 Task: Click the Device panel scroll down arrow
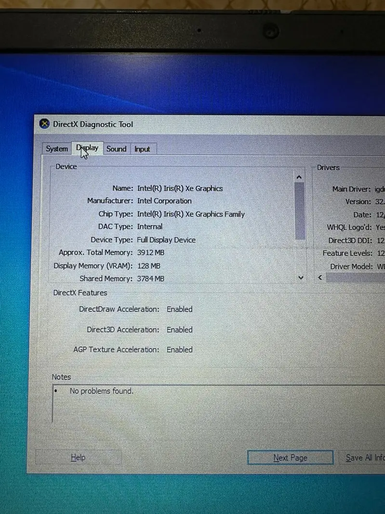(x=301, y=278)
